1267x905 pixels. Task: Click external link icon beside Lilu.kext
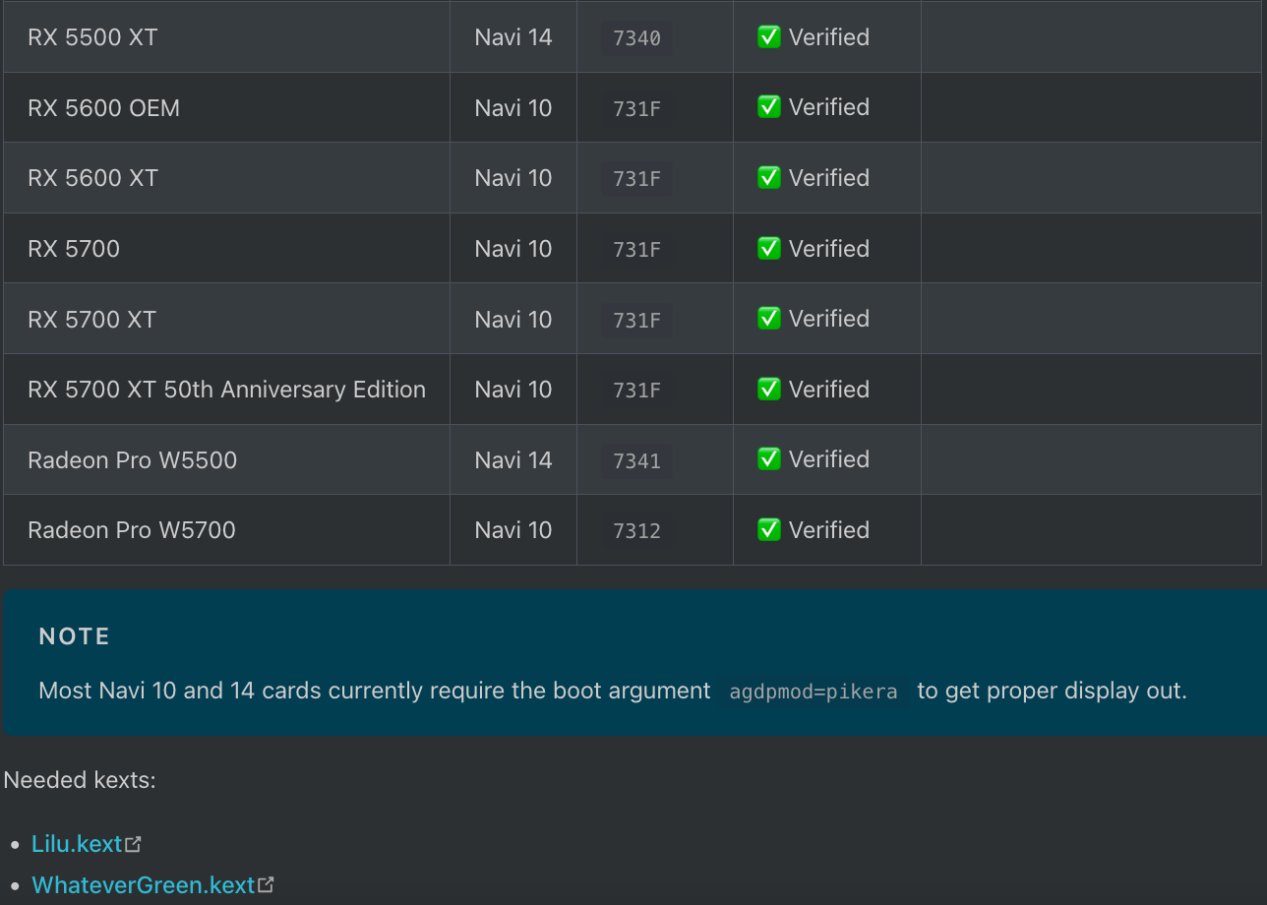[x=134, y=844]
